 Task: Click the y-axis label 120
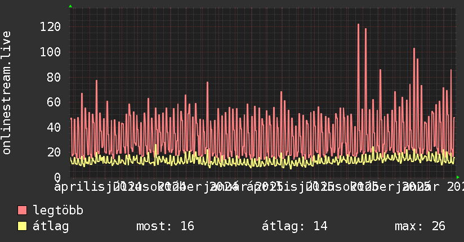point(50,27)
